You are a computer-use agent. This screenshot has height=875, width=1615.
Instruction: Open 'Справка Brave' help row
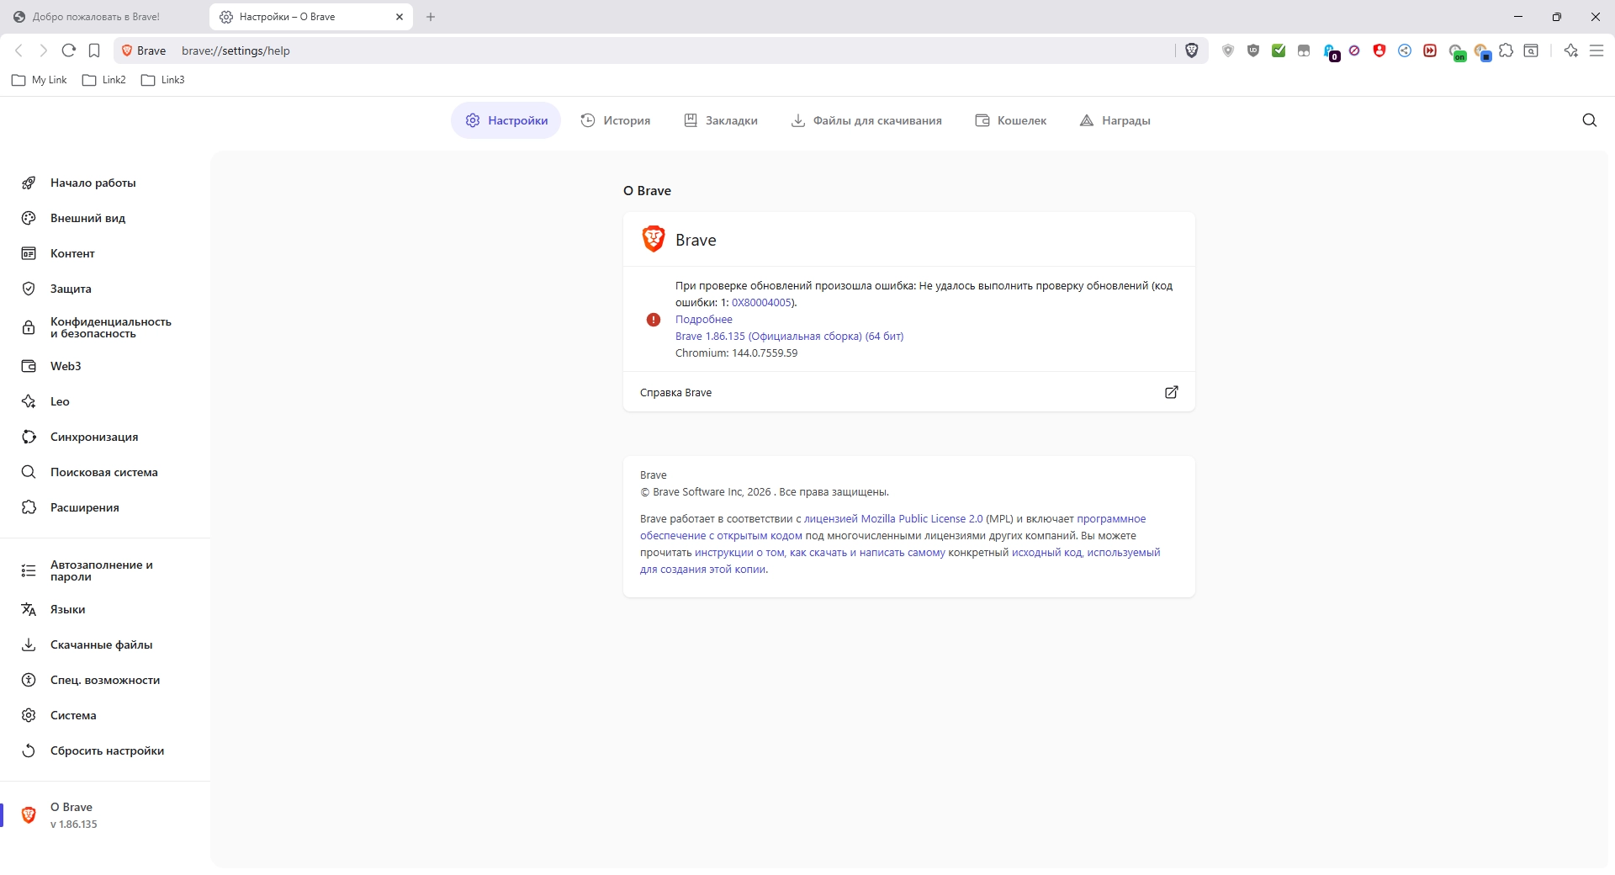908,392
